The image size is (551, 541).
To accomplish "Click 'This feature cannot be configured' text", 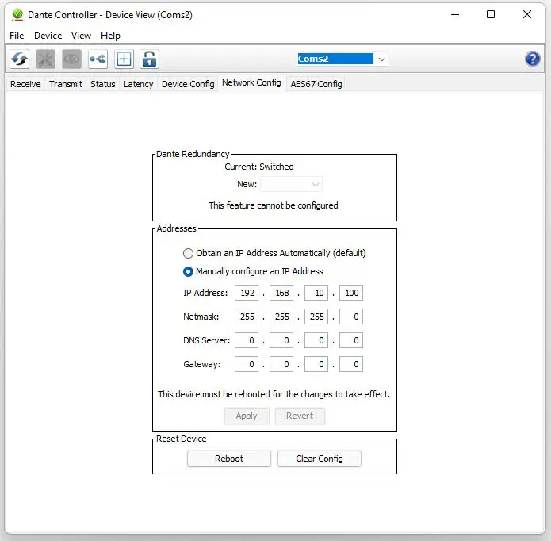I will tap(274, 205).
